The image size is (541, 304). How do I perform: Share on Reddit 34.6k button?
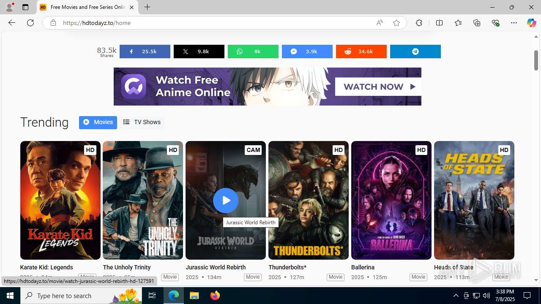[361, 52]
